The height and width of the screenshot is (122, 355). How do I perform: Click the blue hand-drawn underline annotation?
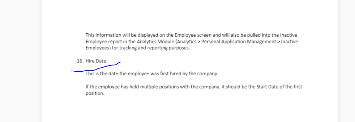click(96, 67)
